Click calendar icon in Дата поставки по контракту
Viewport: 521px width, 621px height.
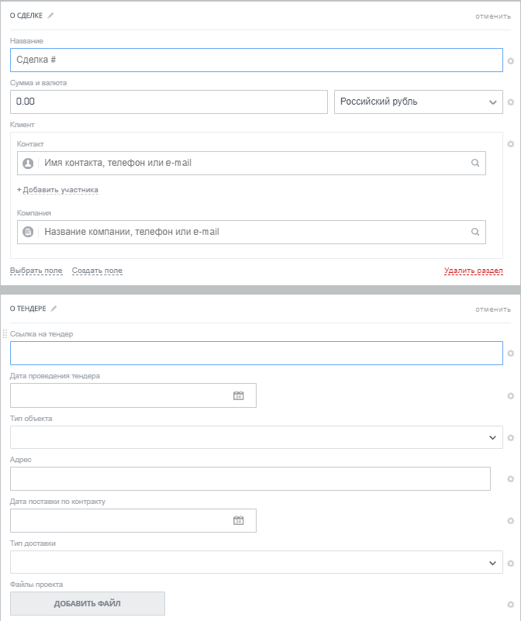pos(239,520)
